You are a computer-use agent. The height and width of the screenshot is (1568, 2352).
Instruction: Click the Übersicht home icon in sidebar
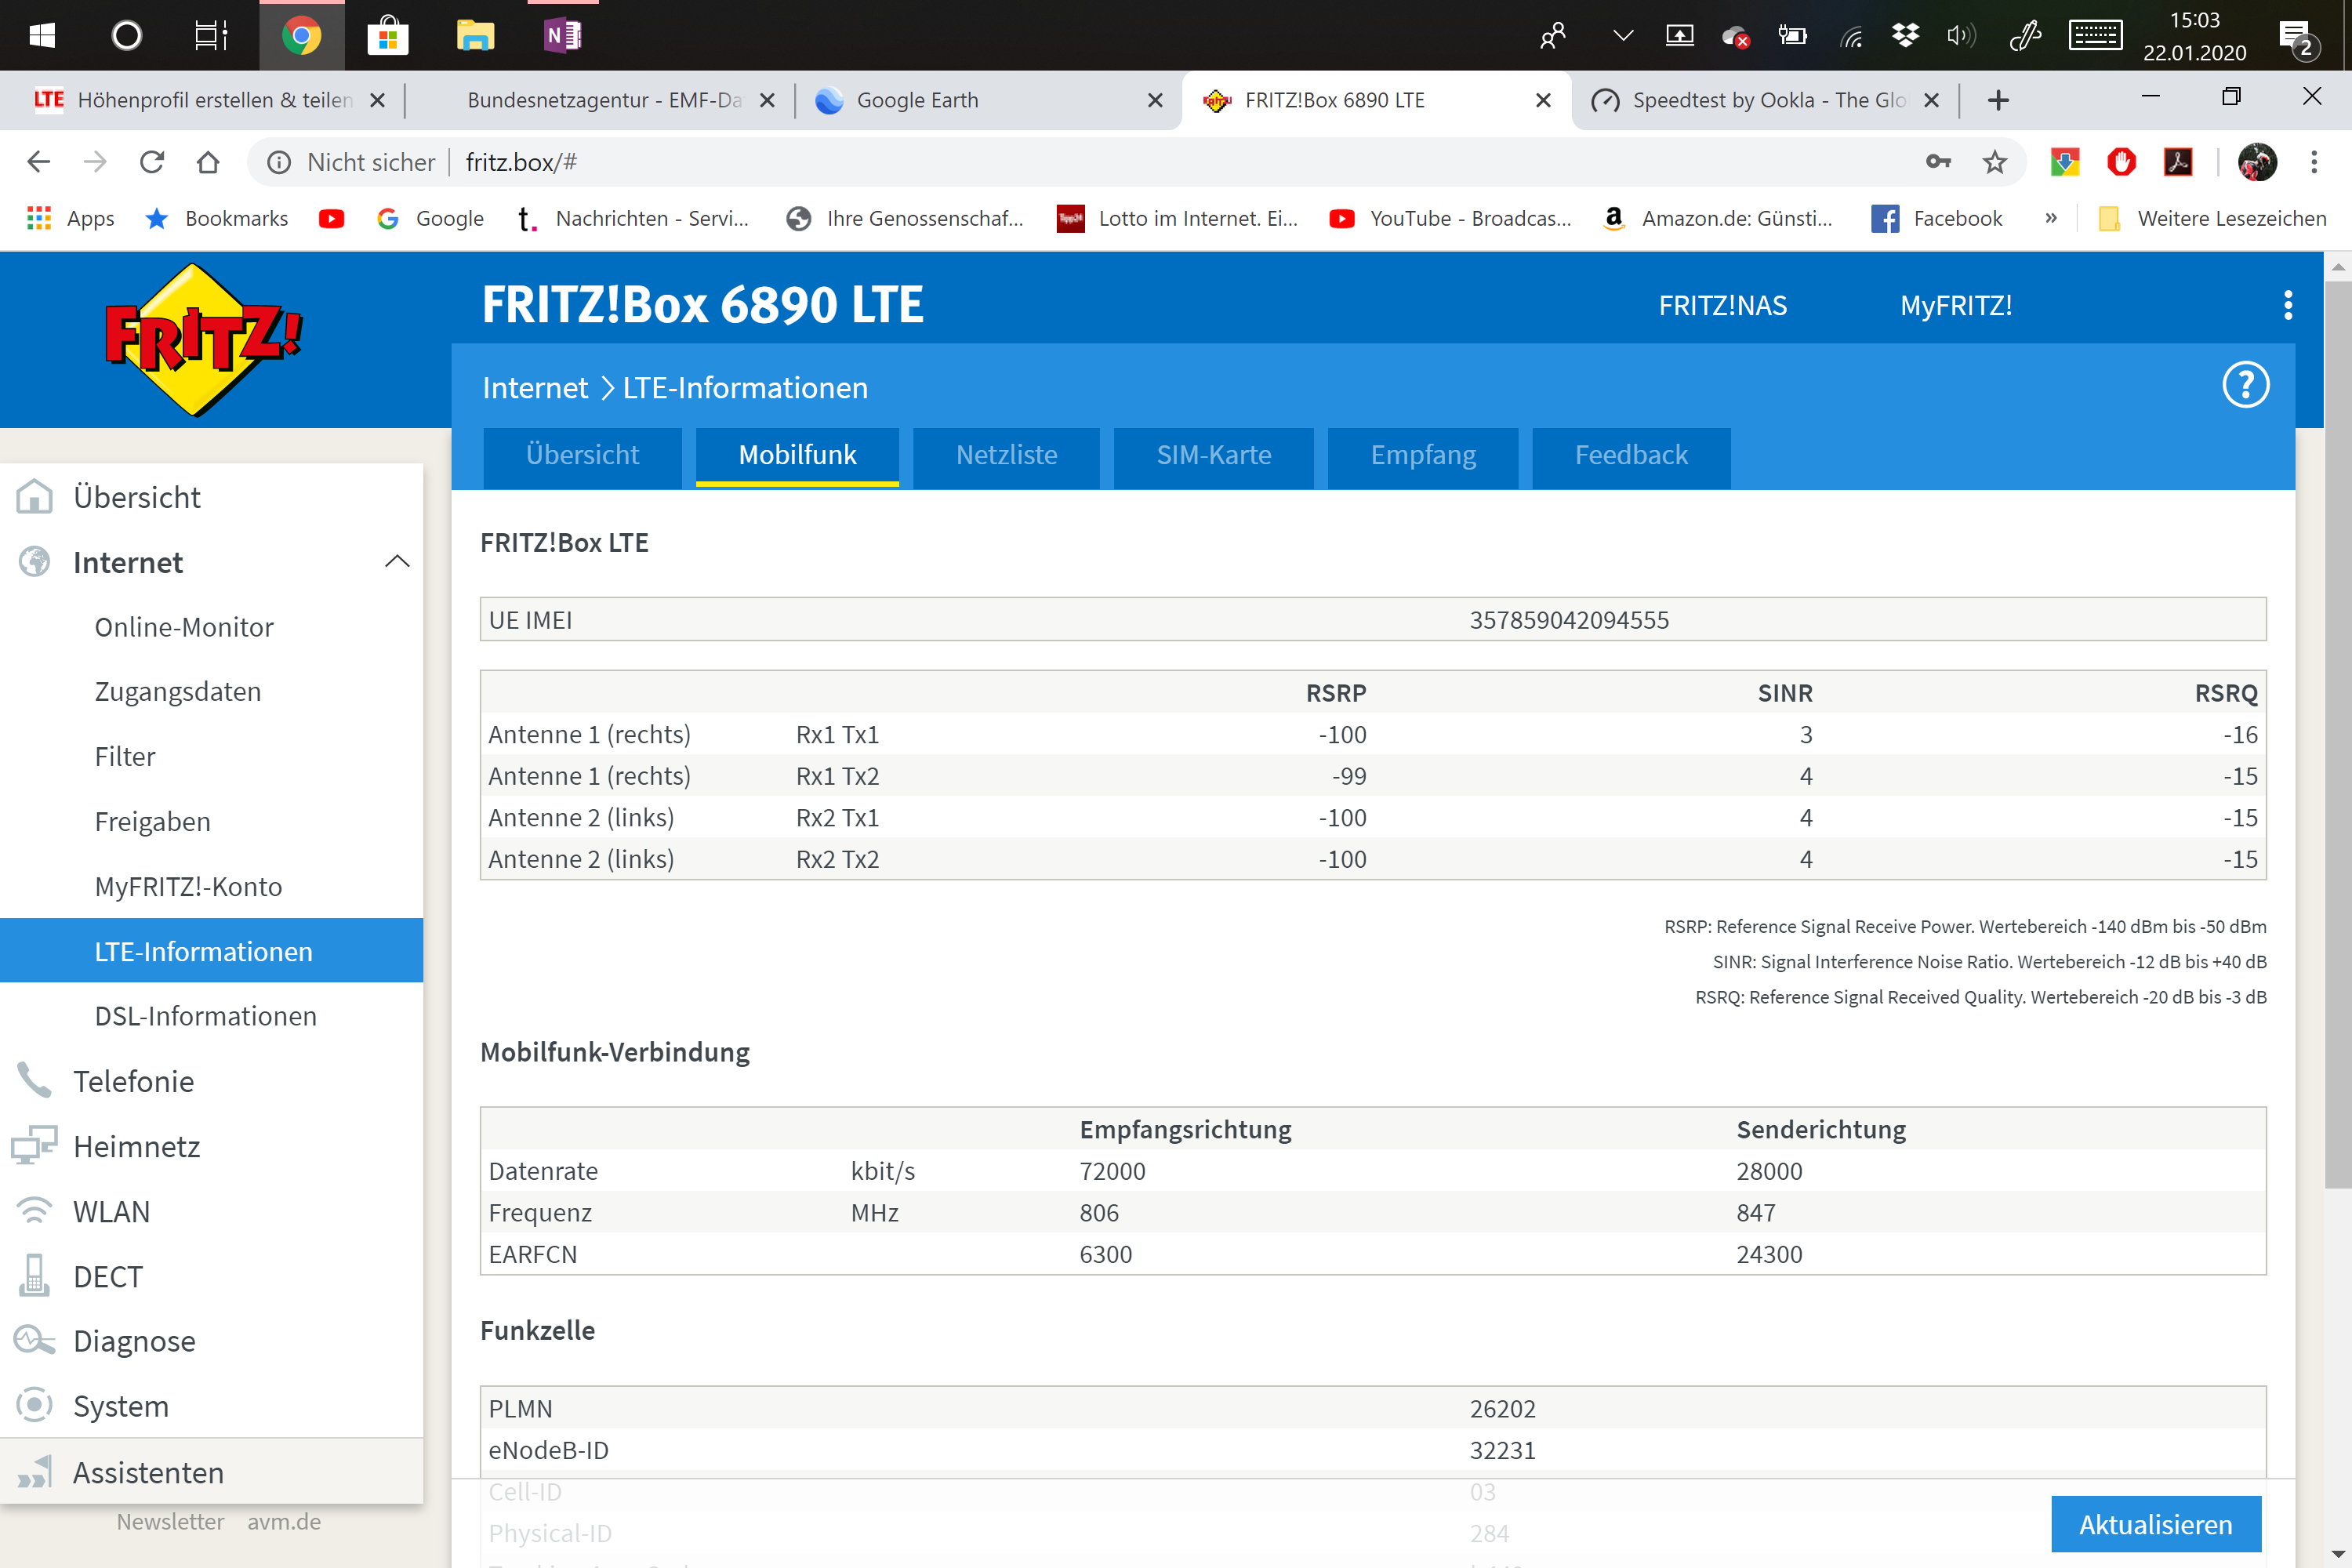pos(35,497)
